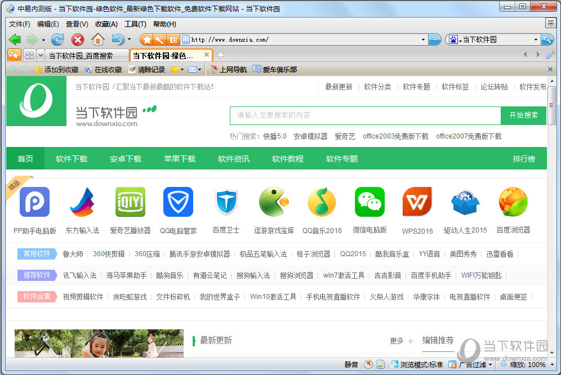Screen dimensions: 561x375
Task: Open the tab grid overview icon
Action: click(x=30, y=55)
